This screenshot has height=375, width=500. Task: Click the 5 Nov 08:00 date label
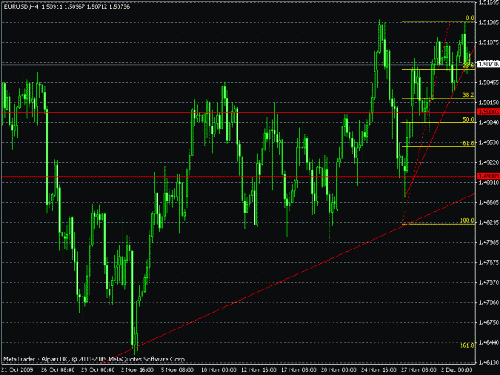pos(177,370)
